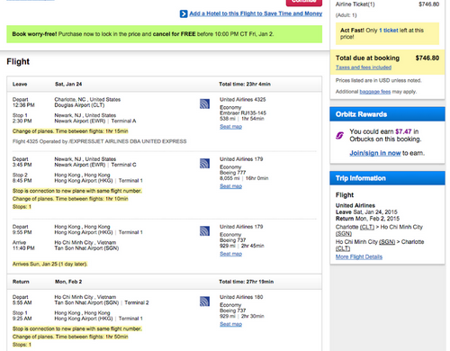Show Seat map for return flight 180
This screenshot has height=351, width=450.
pos(230,324)
